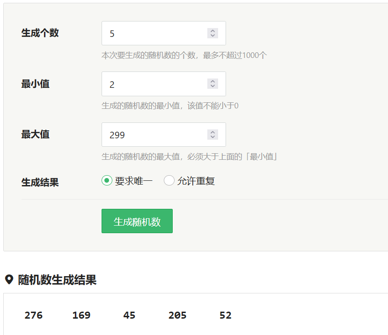Click the result number 52
Viewport: 388px width, 335px height.
click(226, 315)
